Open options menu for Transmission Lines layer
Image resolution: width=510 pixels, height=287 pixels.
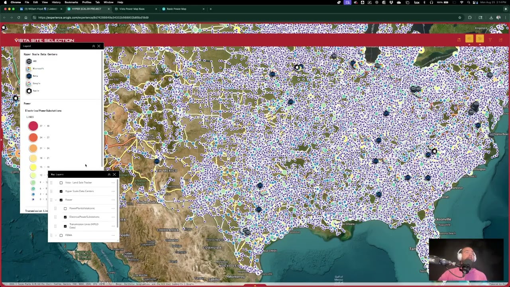(x=113, y=226)
